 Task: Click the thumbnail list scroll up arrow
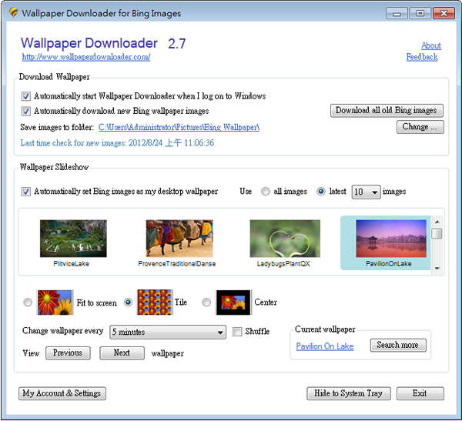coord(437,222)
